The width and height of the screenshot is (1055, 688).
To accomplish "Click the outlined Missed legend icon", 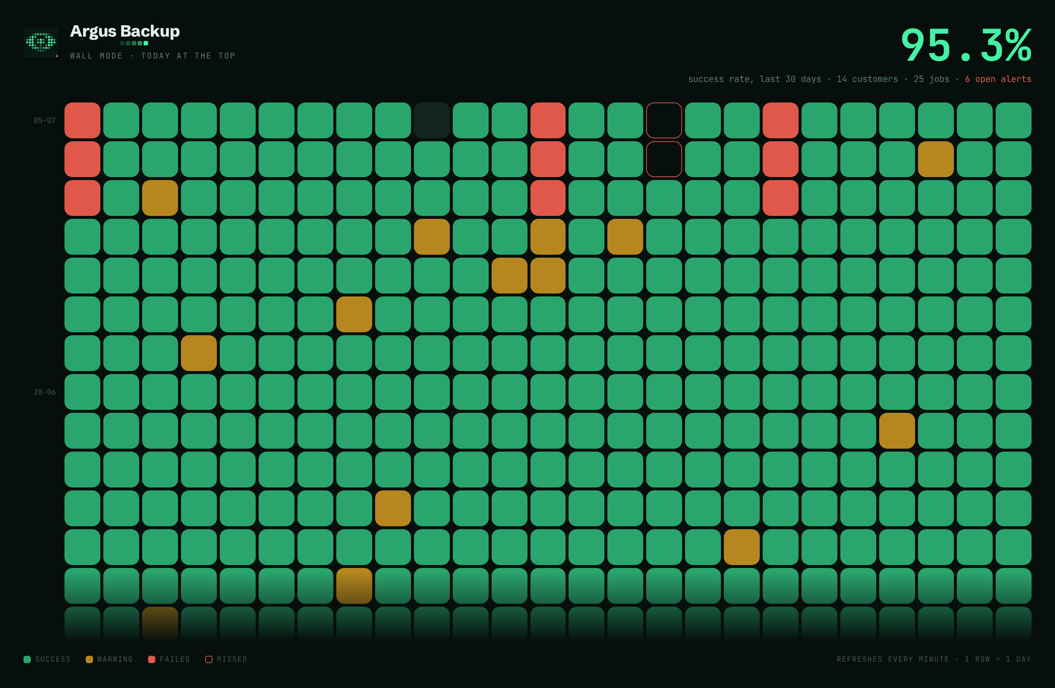I will pos(209,659).
